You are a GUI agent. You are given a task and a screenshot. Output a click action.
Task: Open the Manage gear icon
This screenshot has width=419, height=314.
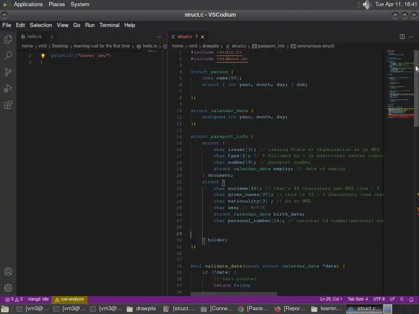[8, 288]
